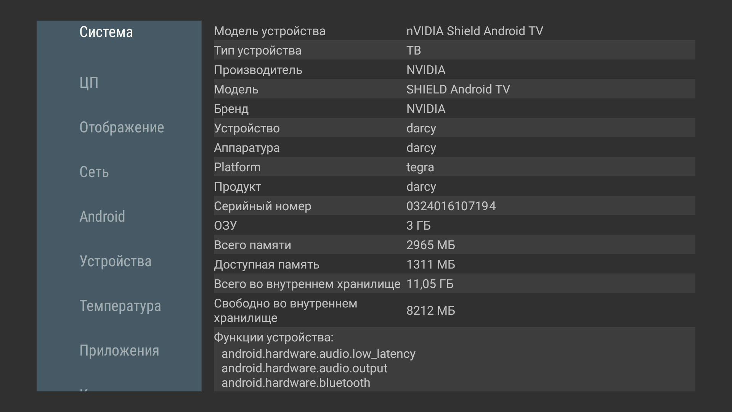Go to the Android sidebar section

click(102, 217)
